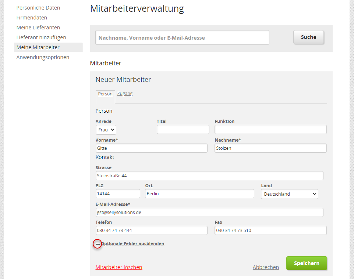Click the employee search input field

(x=182, y=37)
